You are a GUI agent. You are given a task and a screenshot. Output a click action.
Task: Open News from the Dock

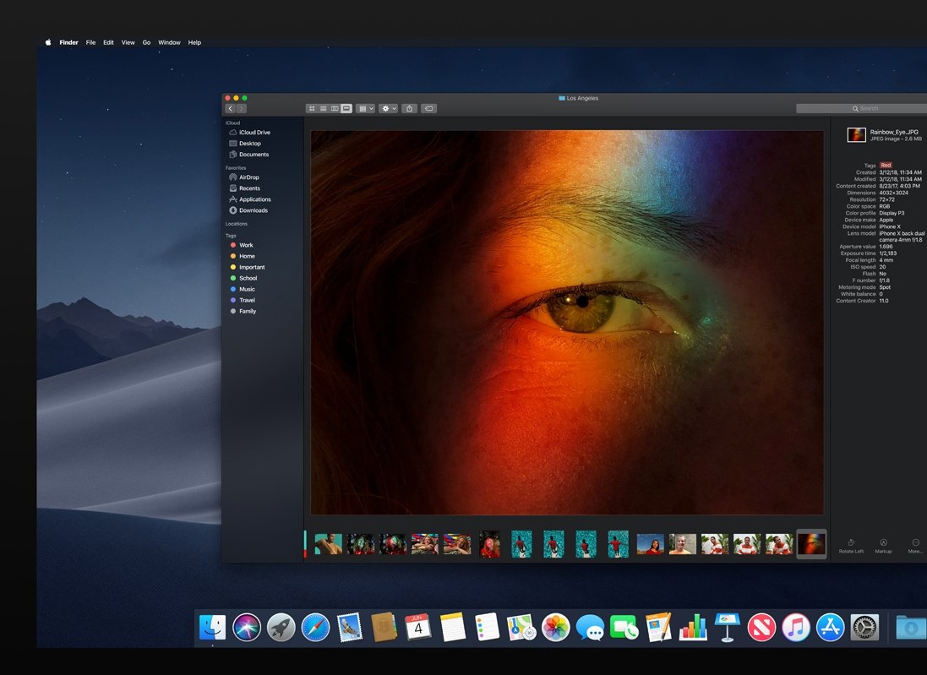pyautogui.click(x=761, y=627)
